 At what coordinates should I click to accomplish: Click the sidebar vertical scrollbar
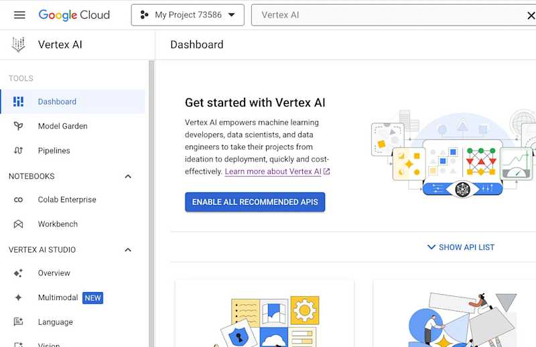pos(151,204)
